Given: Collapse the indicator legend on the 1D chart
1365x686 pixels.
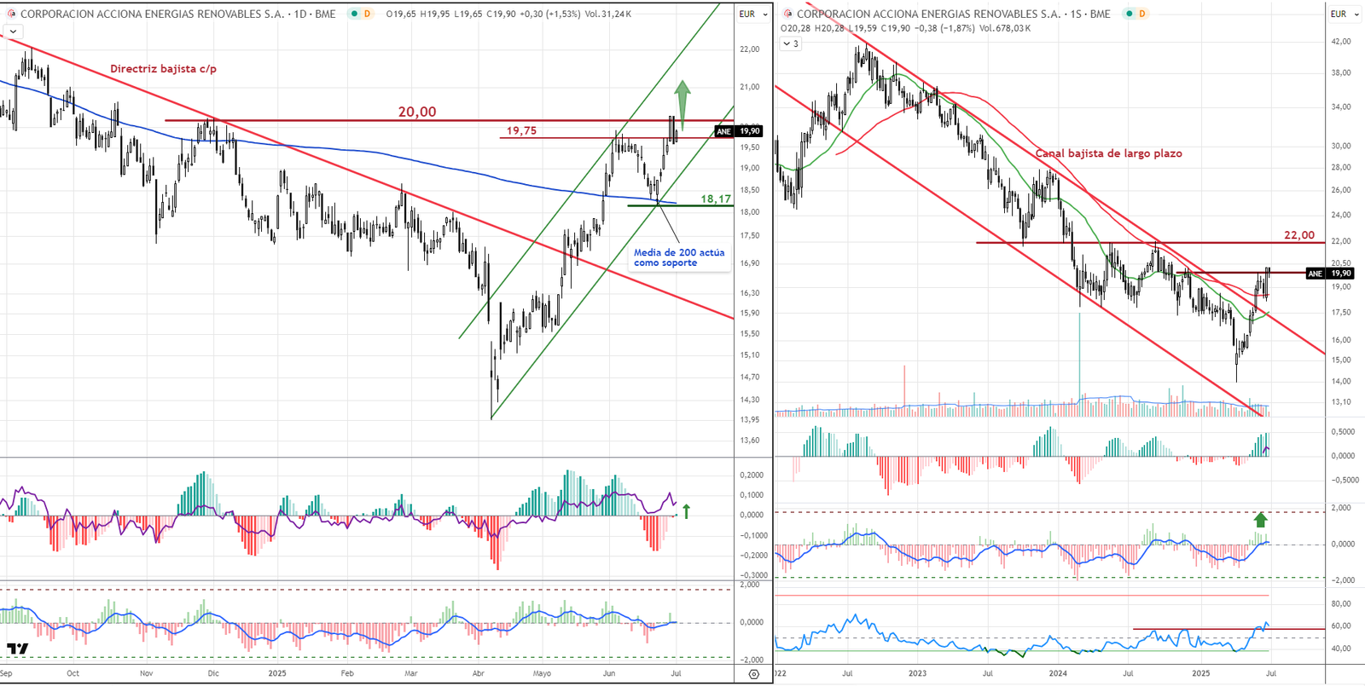Looking at the screenshot, I should tap(13, 32).
